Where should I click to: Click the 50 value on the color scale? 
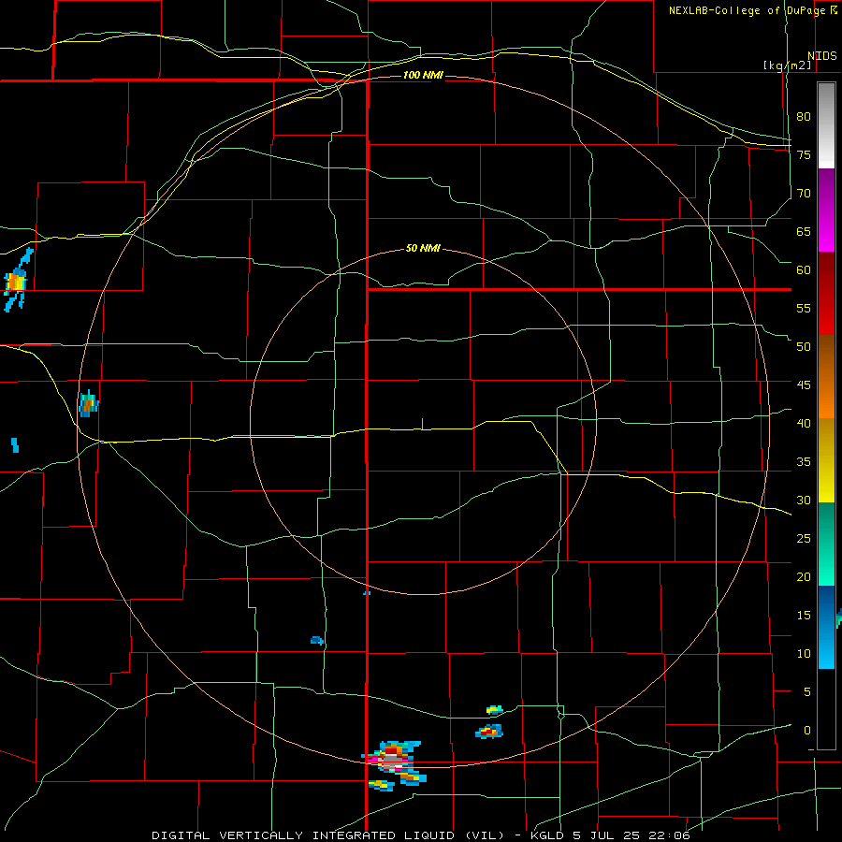pyautogui.click(x=804, y=347)
